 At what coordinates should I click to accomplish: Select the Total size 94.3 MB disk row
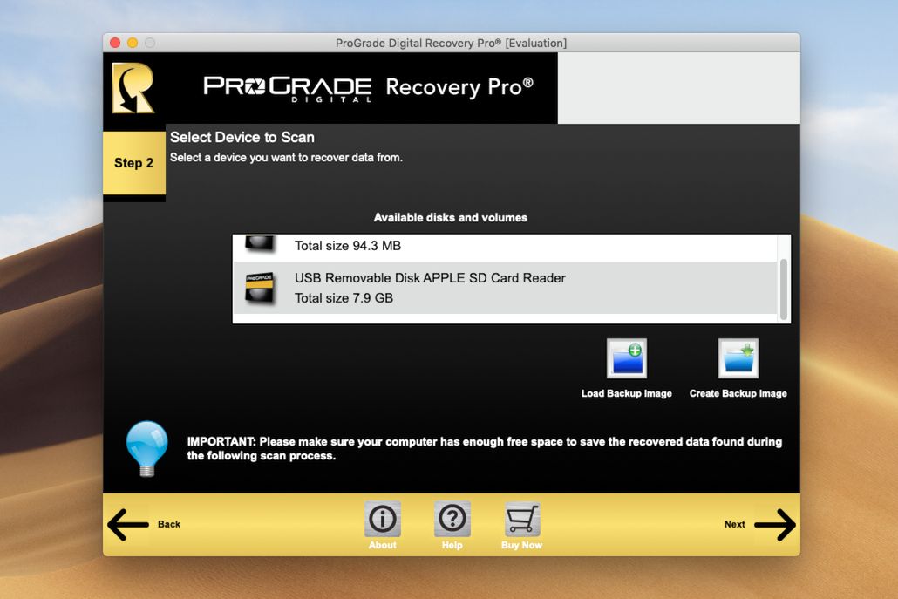click(505, 248)
